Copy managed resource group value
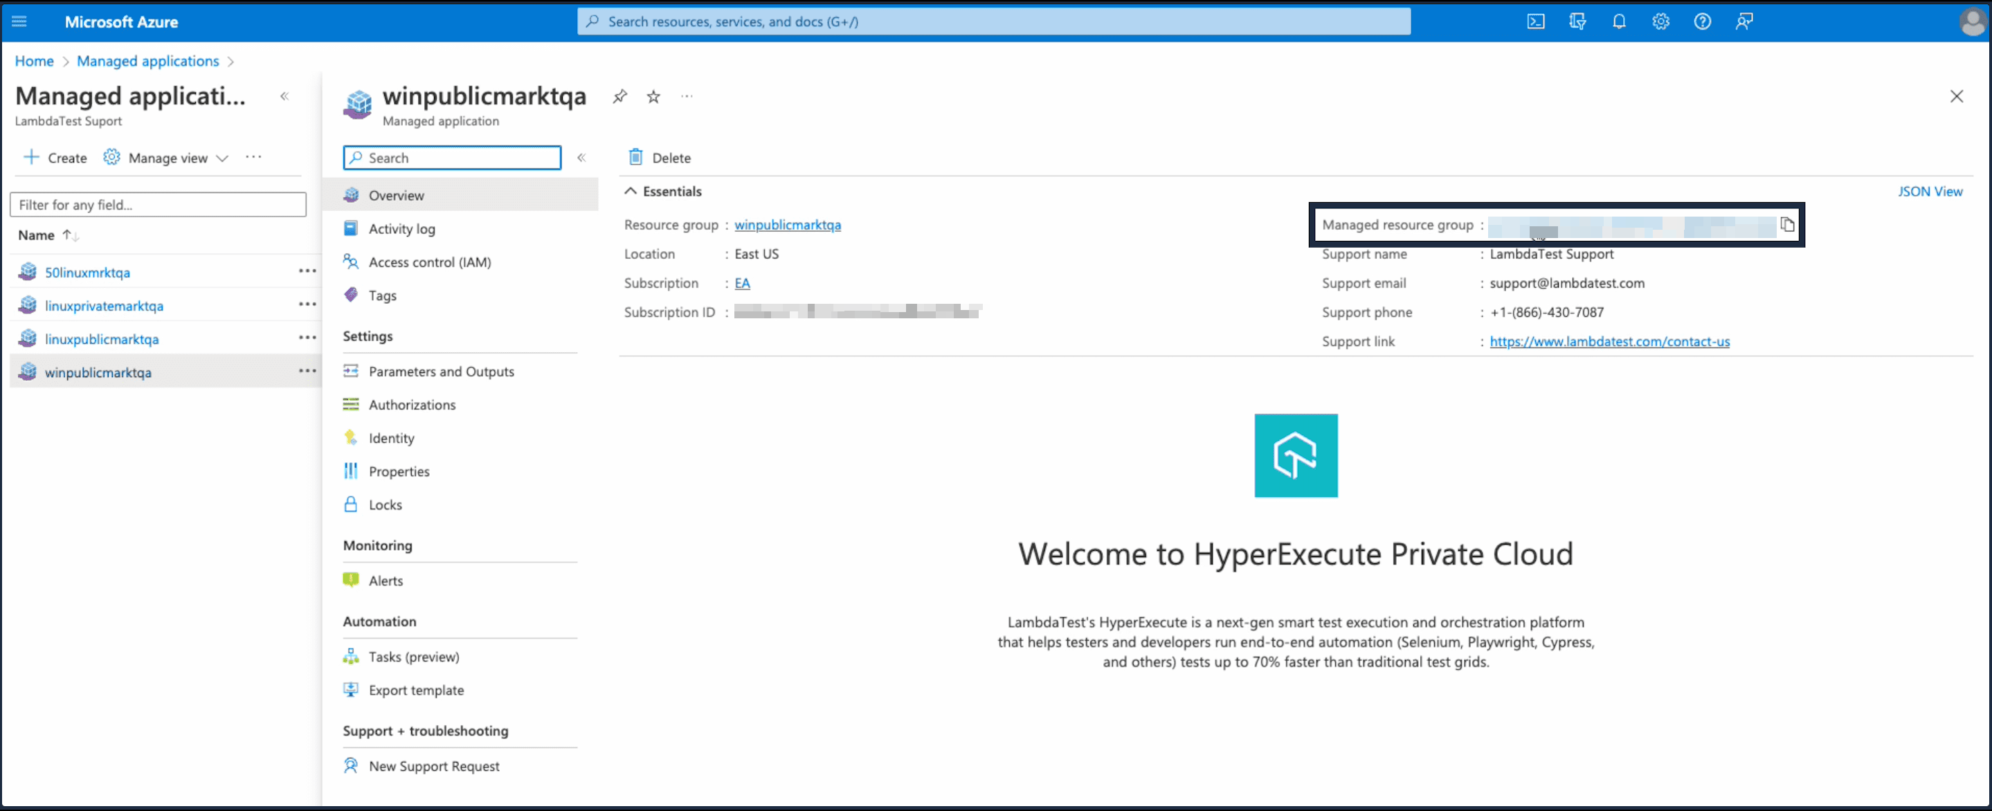 click(x=1787, y=225)
